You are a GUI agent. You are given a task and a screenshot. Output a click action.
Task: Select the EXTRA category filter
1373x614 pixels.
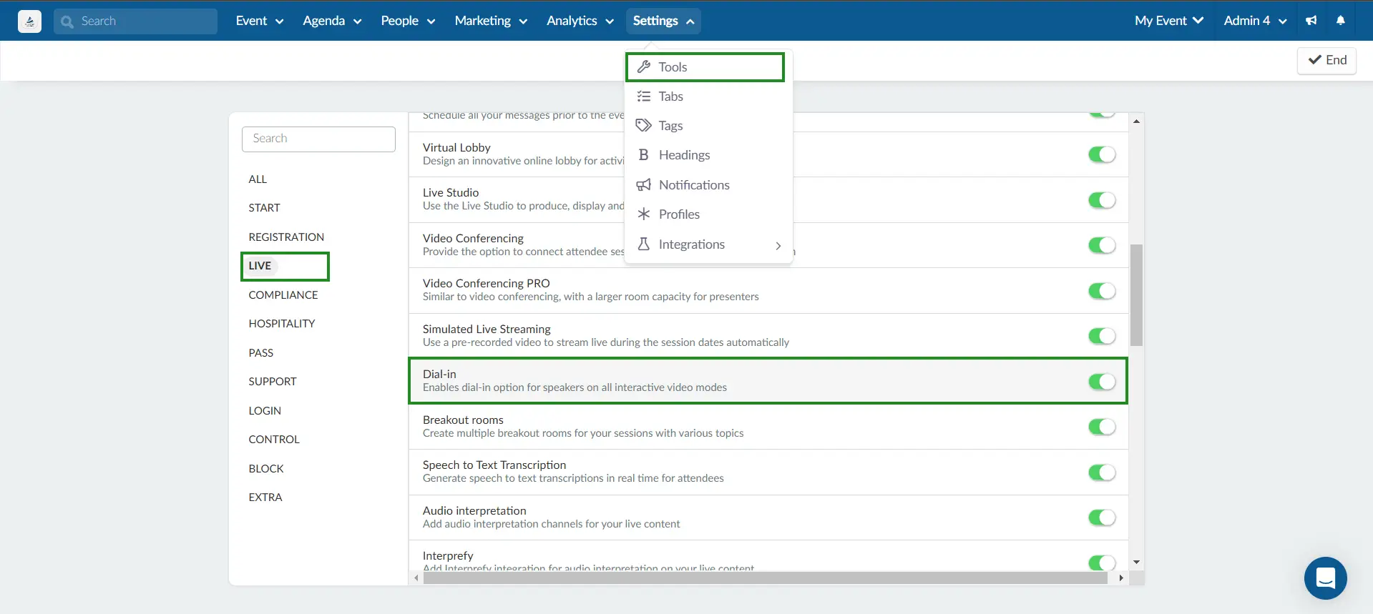[x=265, y=497]
